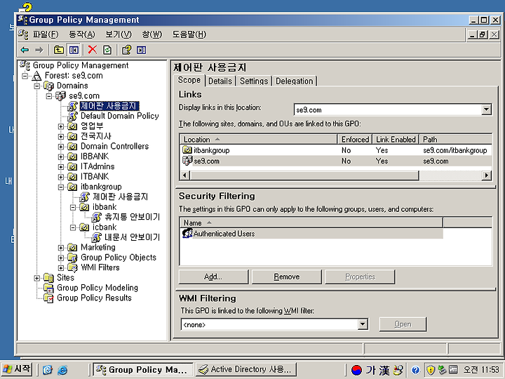
Task: Click the Add... button
Action: click(213, 277)
